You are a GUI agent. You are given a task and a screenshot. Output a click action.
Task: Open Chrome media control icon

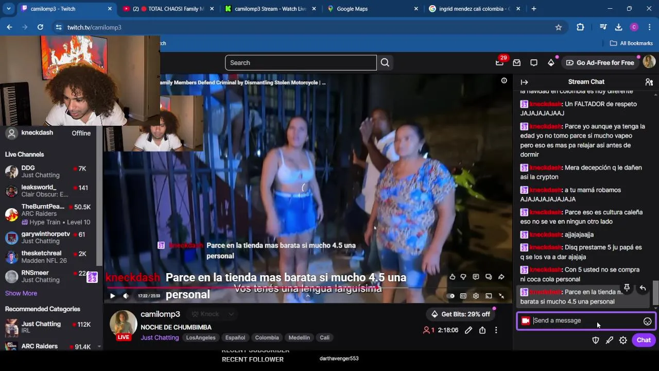tap(603, 27)
